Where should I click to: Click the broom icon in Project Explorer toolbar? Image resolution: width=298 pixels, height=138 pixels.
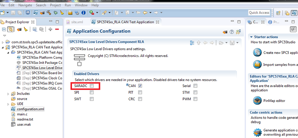26,29
